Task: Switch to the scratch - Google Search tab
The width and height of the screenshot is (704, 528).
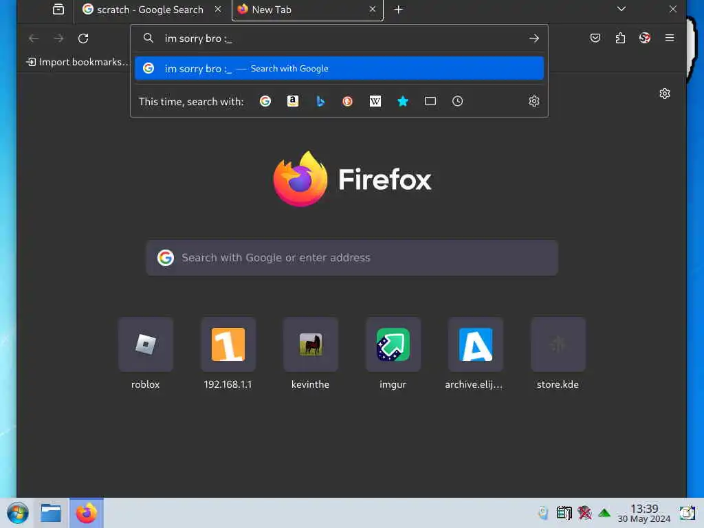Action: click(153, 10)
